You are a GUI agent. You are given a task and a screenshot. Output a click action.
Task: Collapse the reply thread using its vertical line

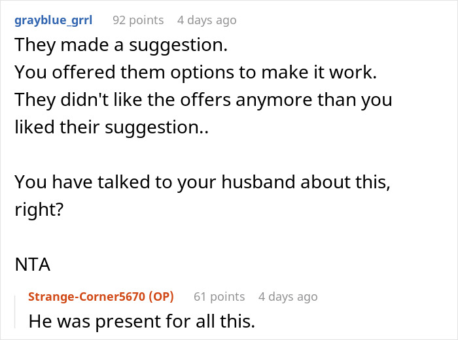(x=16, y=311)
